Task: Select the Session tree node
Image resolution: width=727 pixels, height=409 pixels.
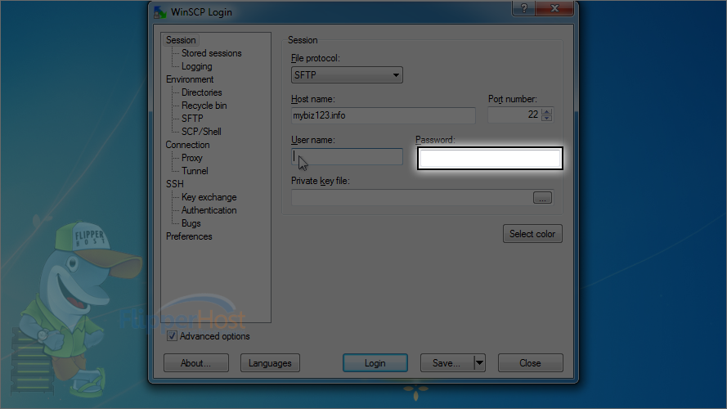Action: (x=181, y=40)
